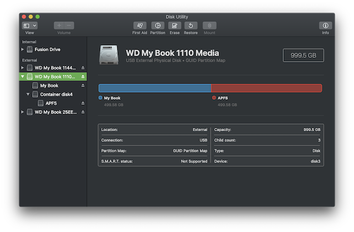Select WD My Book 1144 in sidebar
The image size is (354, 232).
[53, 68]
